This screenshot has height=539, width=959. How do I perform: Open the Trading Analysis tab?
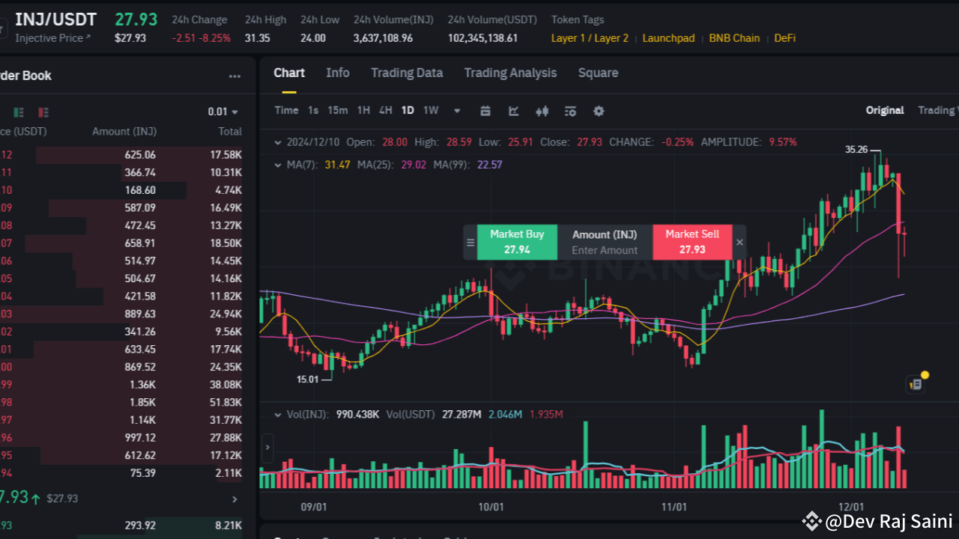[x=510, y=73]
